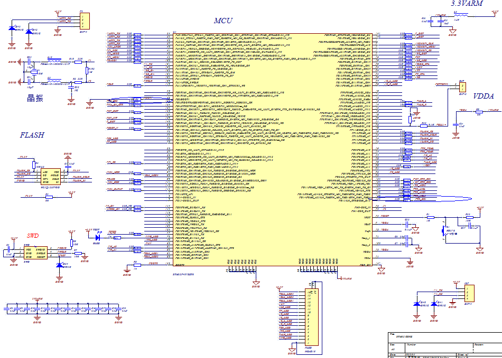The image size is (502, 358).
Task: Select the 晶振 crystal section label
Action: 35,98
